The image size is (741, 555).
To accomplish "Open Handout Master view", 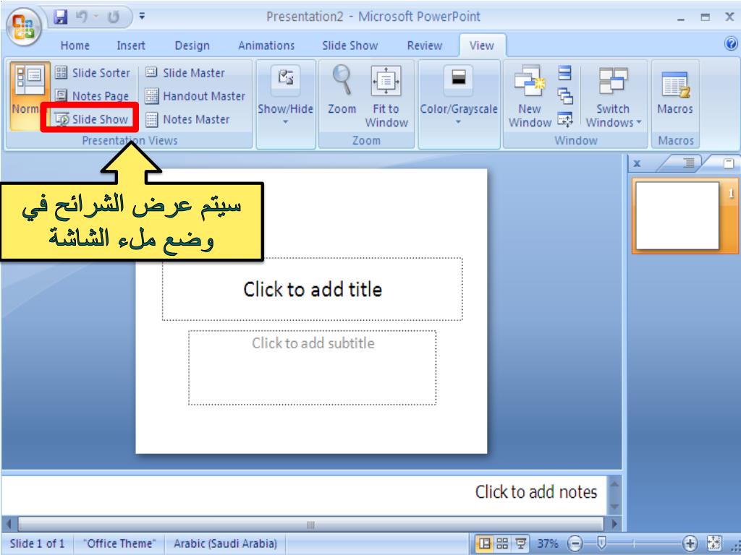I will [195, 96].
